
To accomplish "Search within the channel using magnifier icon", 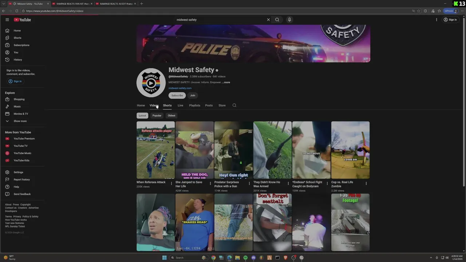I will pyautogui.click(x=234, y=105).
